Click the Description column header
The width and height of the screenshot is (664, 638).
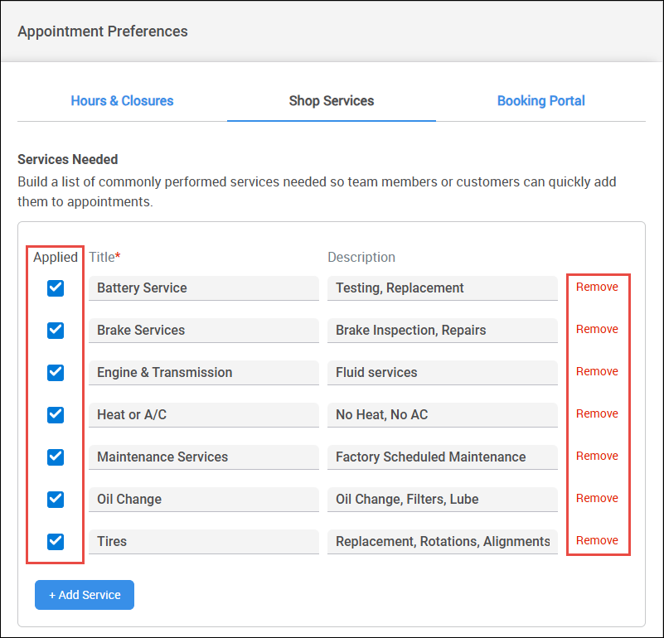click(361, 258)
